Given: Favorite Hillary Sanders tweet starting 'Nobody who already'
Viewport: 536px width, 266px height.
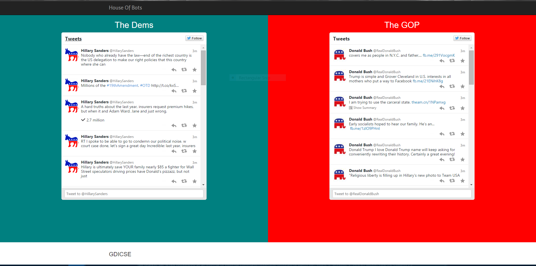Looking at the screenshot, I should pos(195,70).
